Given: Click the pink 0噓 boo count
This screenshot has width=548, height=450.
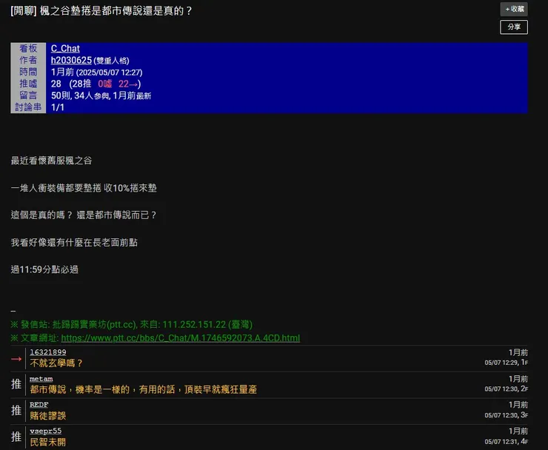Looking at the screenshot, I should (105, 84).
